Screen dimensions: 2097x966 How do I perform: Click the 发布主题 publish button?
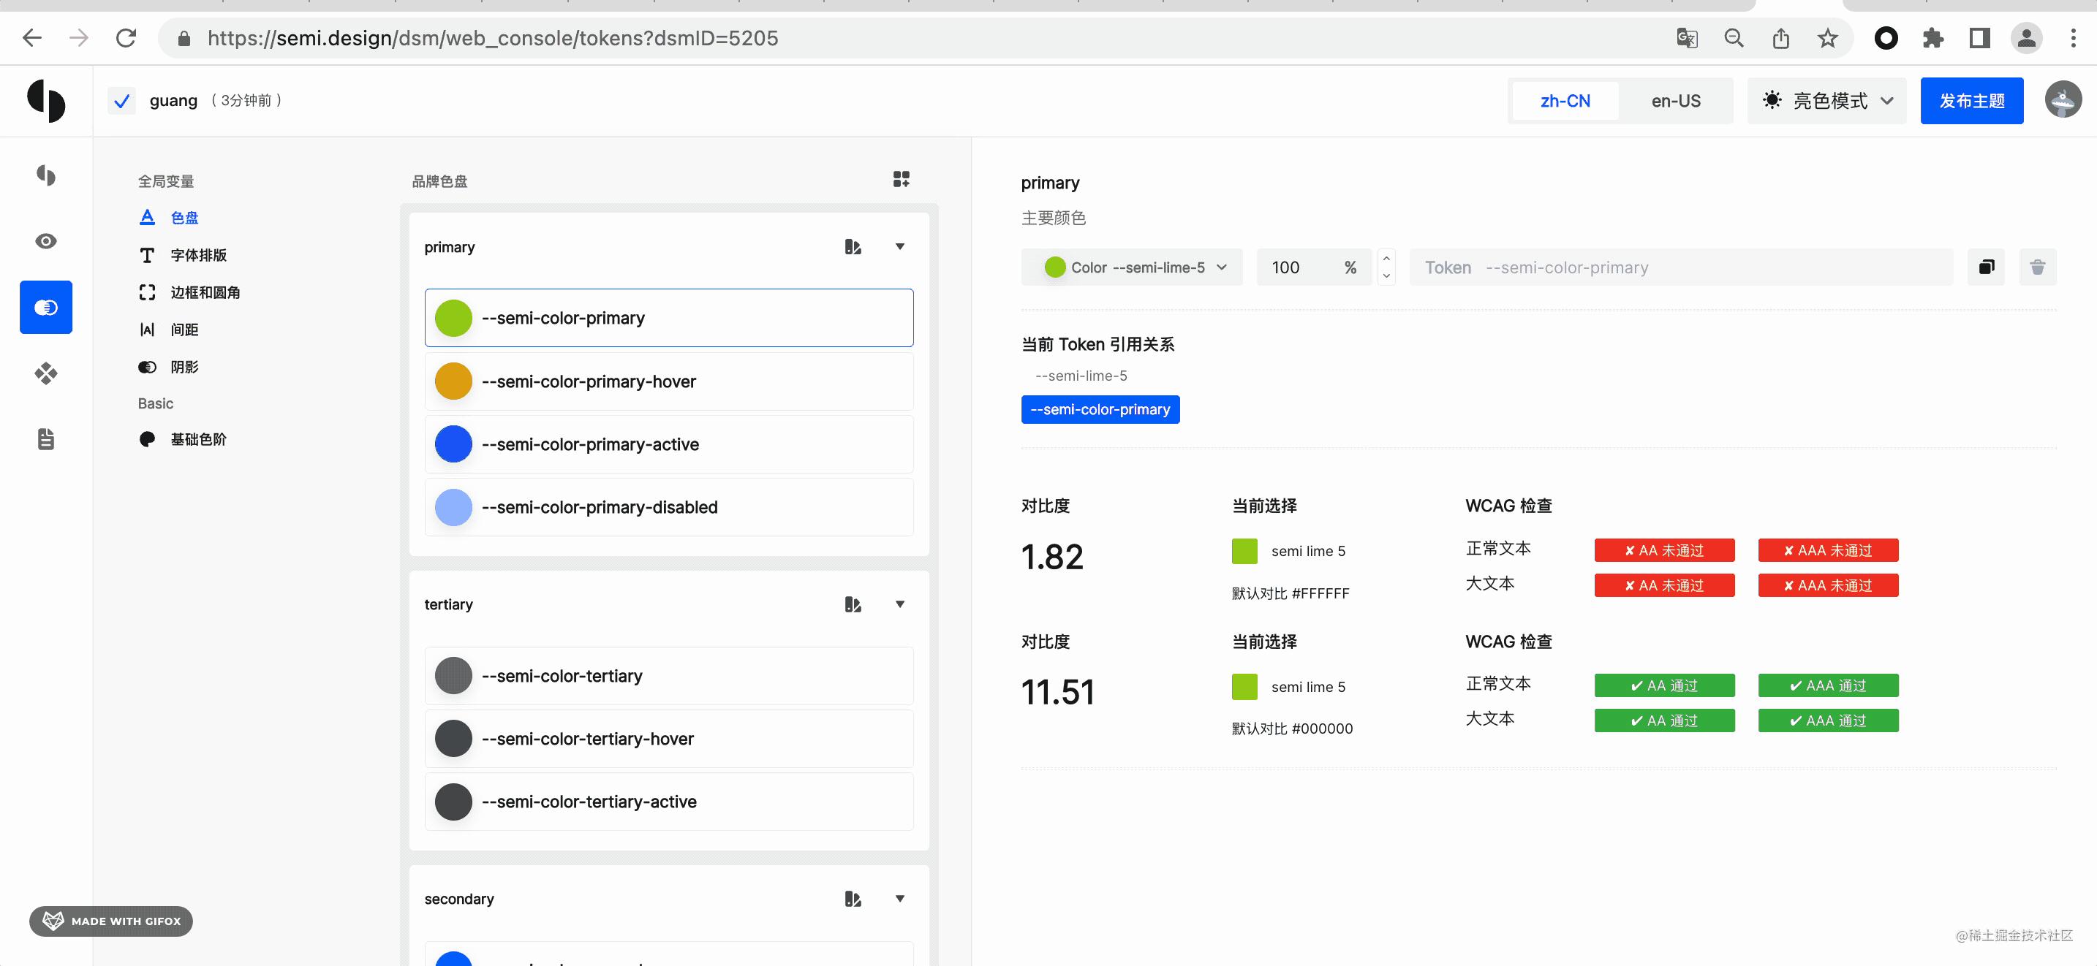1971,101
